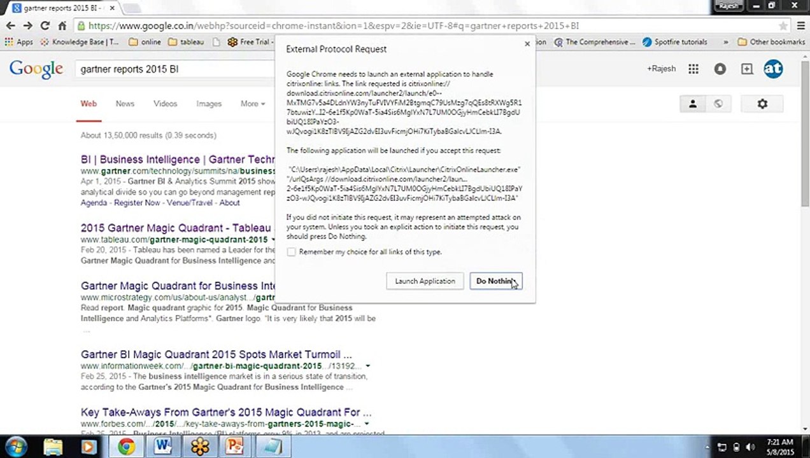
Task: Click the Launch Application button
Action: click(425, 281)
